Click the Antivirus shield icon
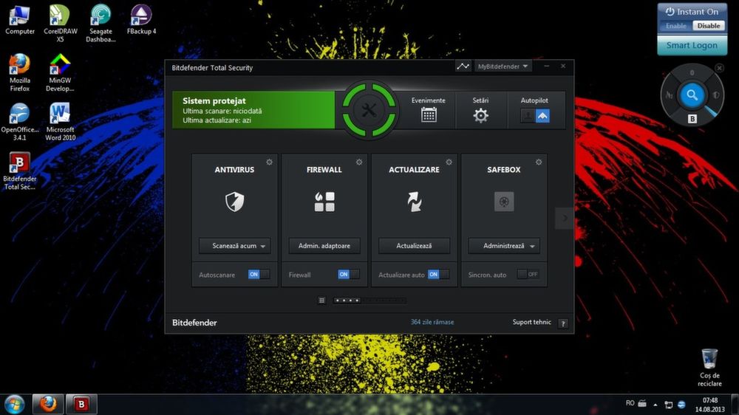The height and width of the screenshot is (415, 739). [234, 202]
